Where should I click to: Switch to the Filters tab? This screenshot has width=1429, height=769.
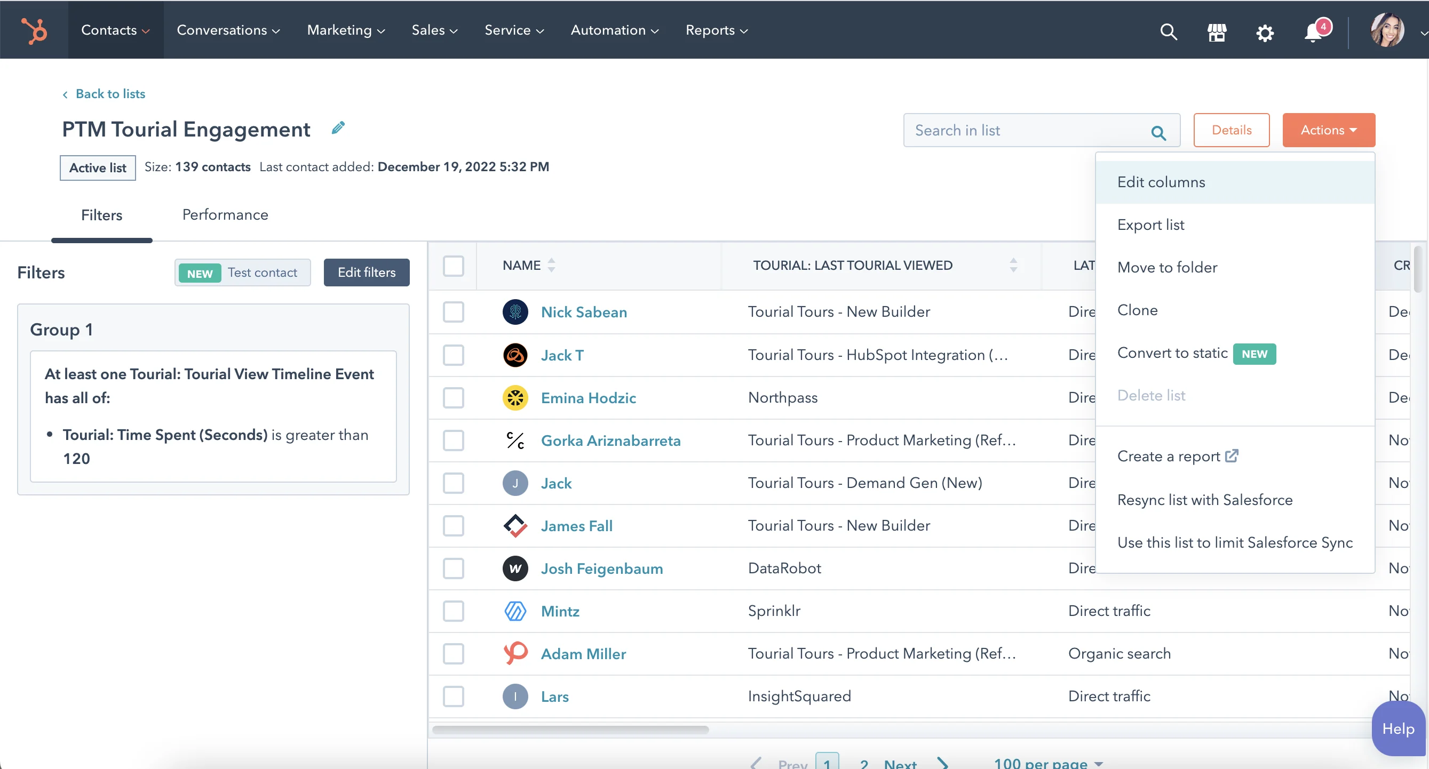101,215
